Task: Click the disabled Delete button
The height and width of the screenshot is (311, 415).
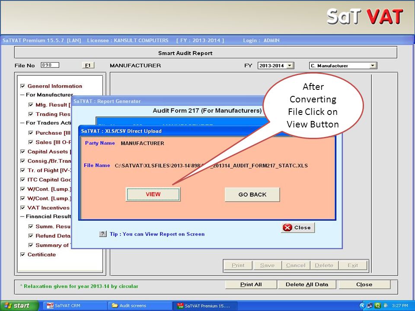Action: (324, 265)
